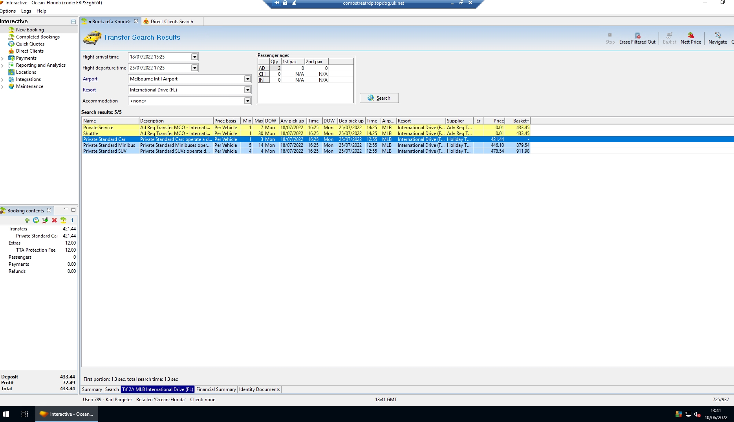Select TTA Protection Fee in Booking contents
The width and height of the screenshot is (734, 422).
coord(36,250)
